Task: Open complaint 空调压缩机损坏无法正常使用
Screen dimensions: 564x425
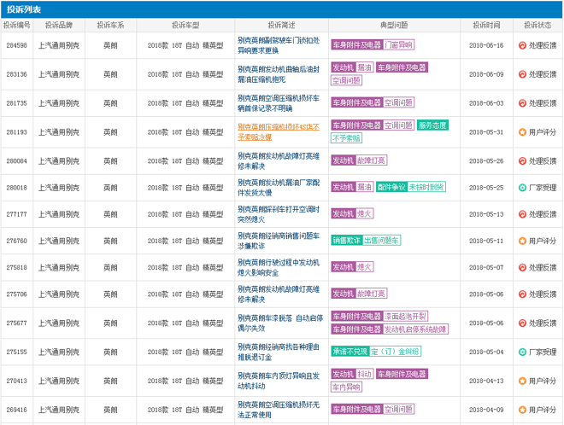Action: (279, 410)
